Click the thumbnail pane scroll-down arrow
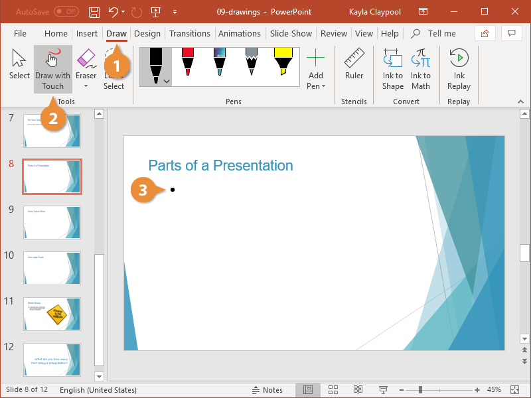531x398 pixels. click(99, 376)
